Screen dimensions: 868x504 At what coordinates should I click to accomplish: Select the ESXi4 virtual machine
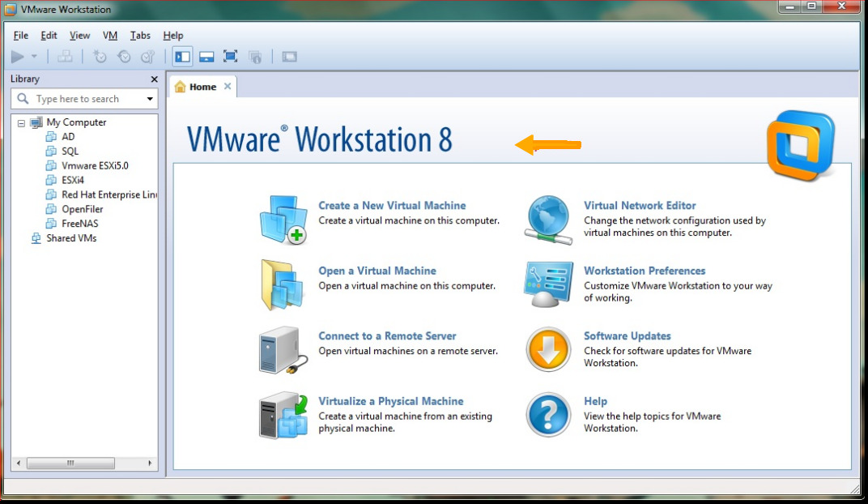(x=73, y=180)
